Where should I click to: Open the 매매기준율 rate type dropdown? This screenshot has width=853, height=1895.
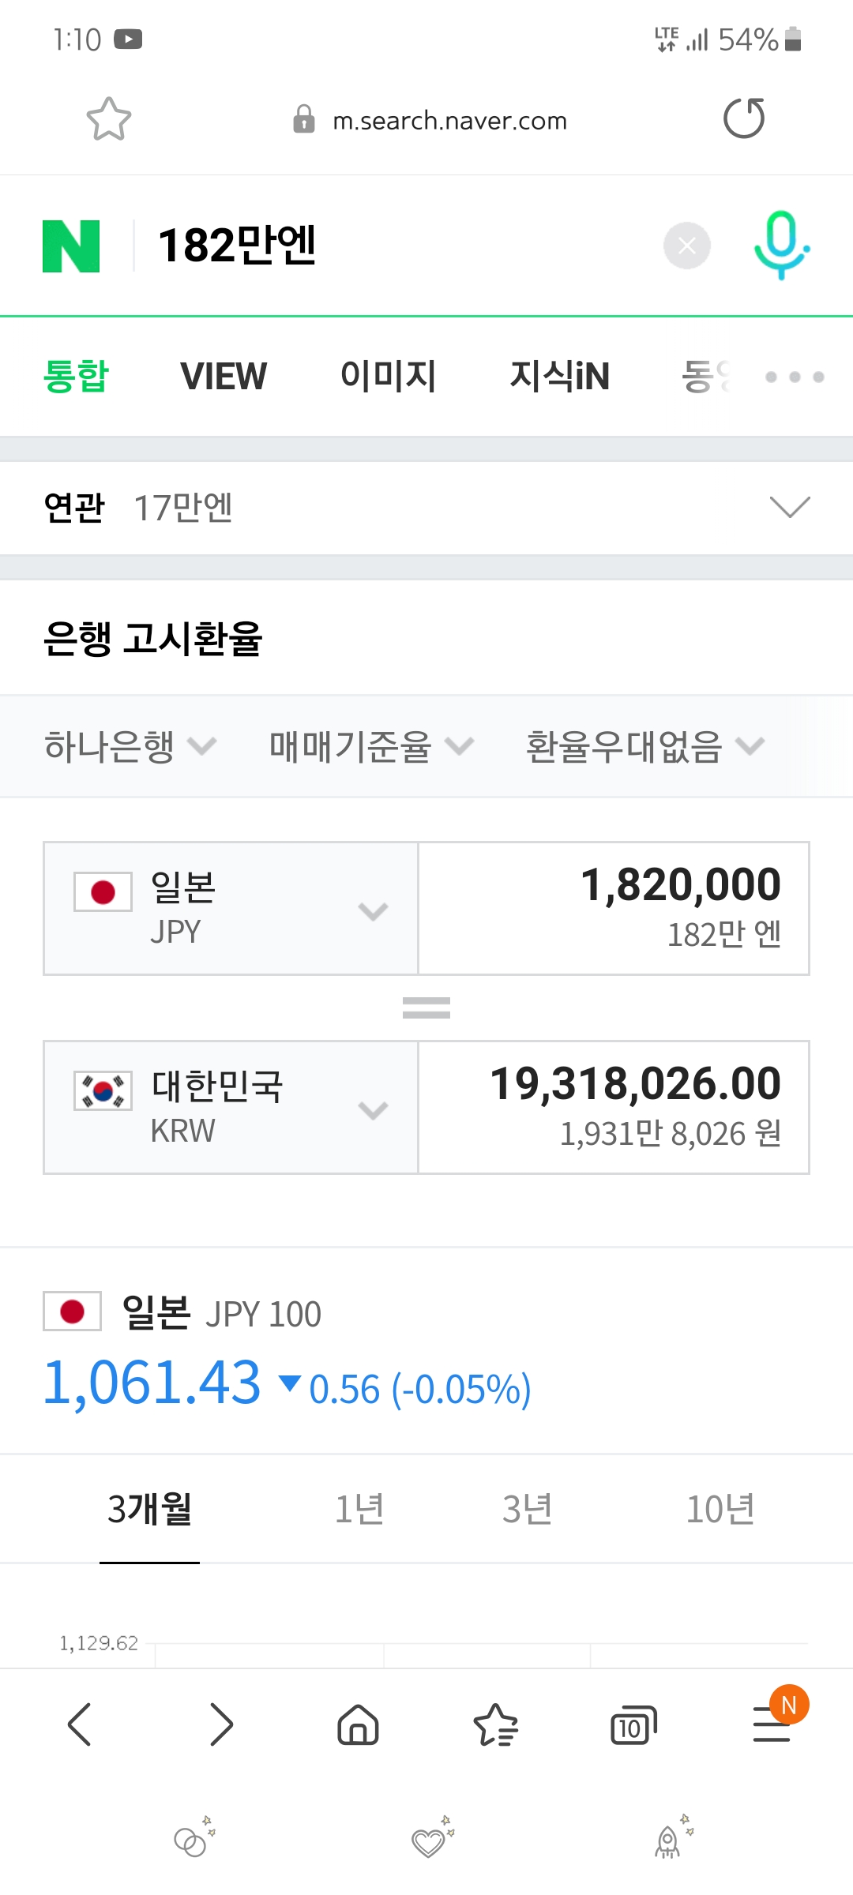pyautogui.click(x=370, y=746)
